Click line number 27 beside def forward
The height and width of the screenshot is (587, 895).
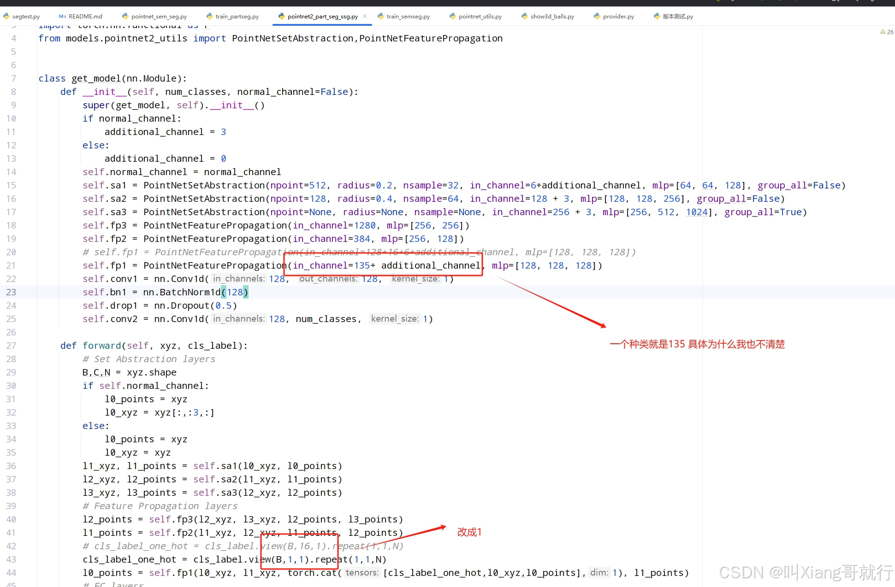click(11, 346)
